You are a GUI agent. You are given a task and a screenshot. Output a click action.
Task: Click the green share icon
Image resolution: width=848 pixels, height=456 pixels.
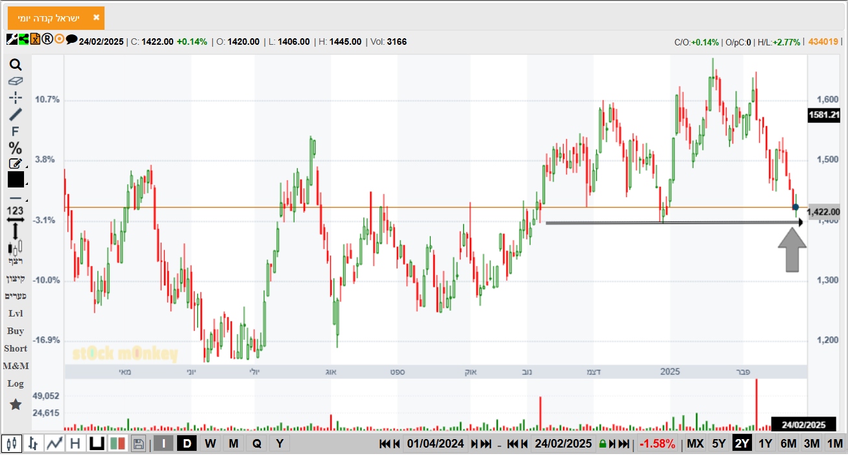[x=23, y=39]
